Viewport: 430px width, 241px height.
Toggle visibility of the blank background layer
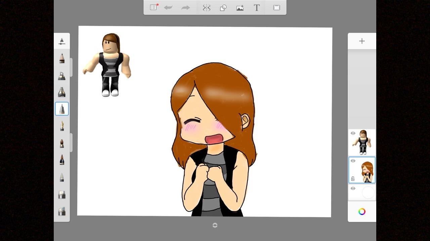point(353,188)
